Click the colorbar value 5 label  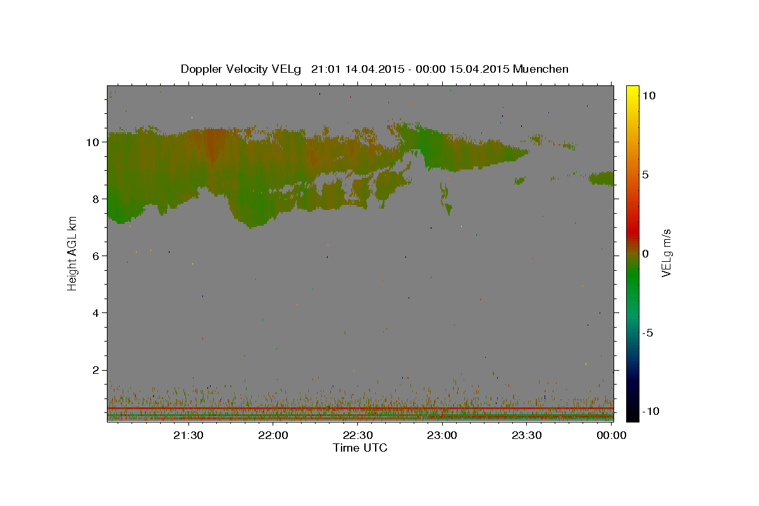pyautogui.click(x=646, y=175)
